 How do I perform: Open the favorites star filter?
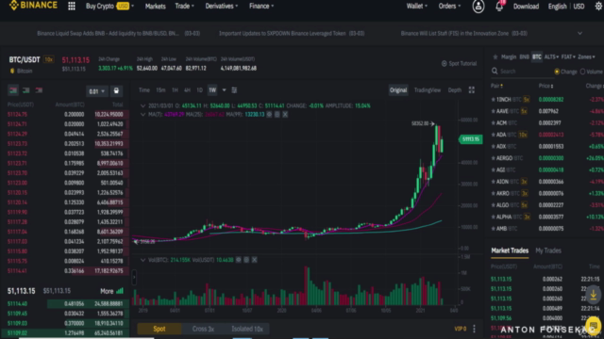tap(495, 56)
